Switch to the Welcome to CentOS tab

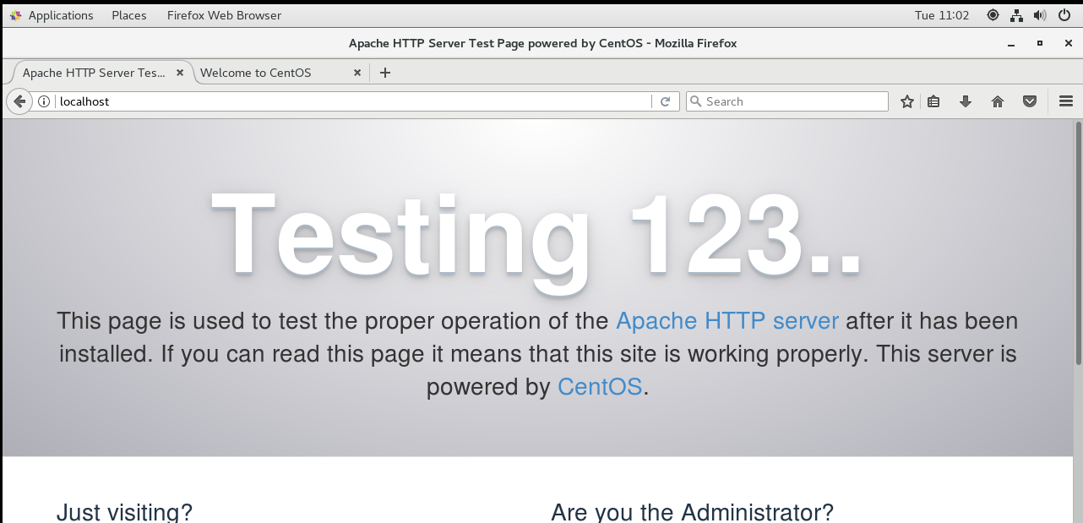tap(256, 73)
